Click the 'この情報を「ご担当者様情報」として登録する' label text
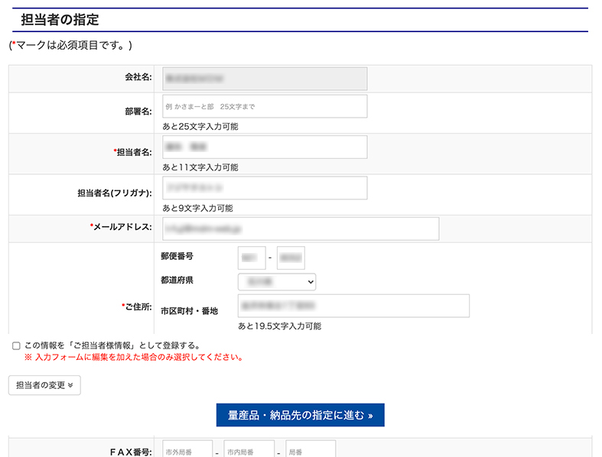Screen dimensions: 602x457 click(112, 345)
